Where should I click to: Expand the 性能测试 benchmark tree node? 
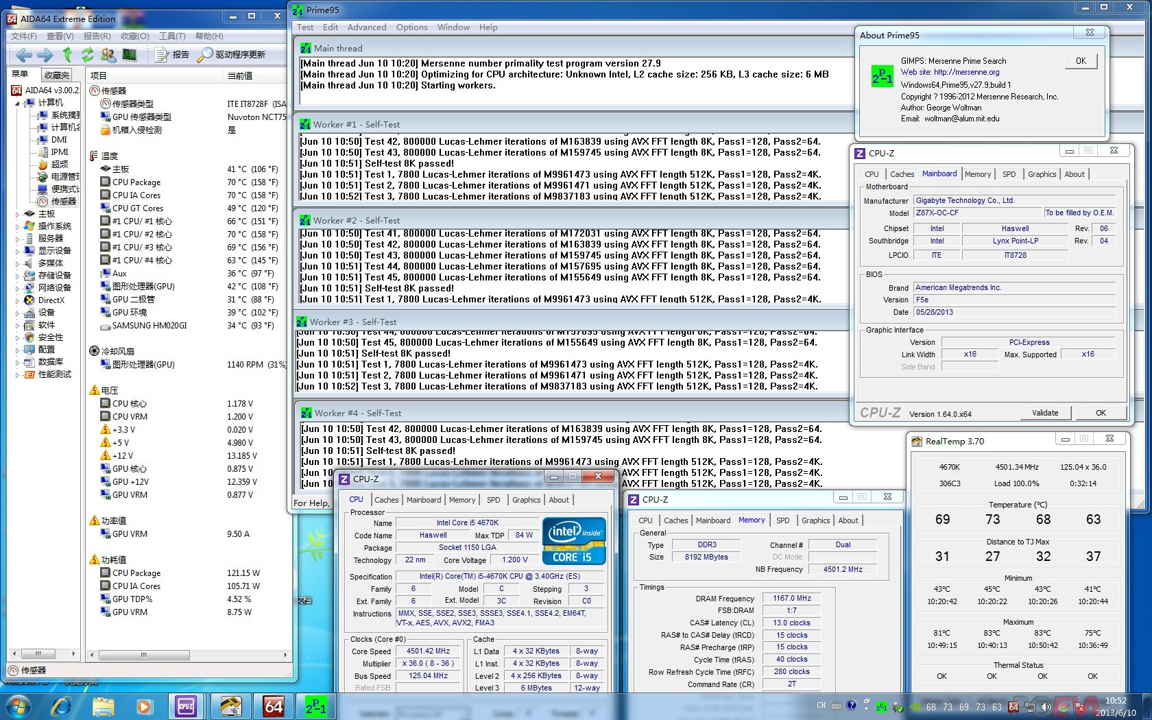coord(18,374)
